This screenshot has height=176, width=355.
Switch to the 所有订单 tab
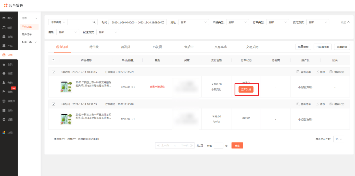coord(62,47)
